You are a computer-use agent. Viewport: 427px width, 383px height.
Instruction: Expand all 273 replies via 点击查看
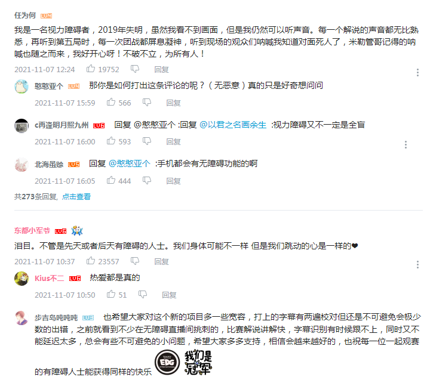pyautogui.click(x=76, y=196)
